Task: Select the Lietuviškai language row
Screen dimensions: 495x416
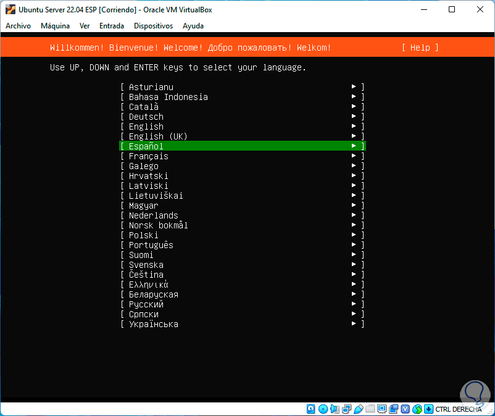Action: point(243,196)
